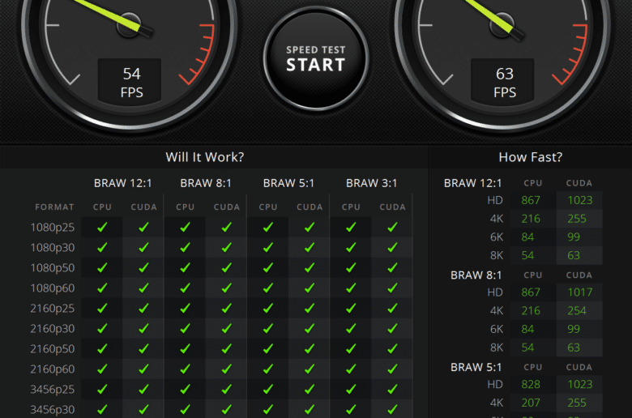The height and width of the screenshot is (418, 632).
Task: Click checkmark for 1080p50 BRAW 5:1 CUDA
Action: pos(310,267)
